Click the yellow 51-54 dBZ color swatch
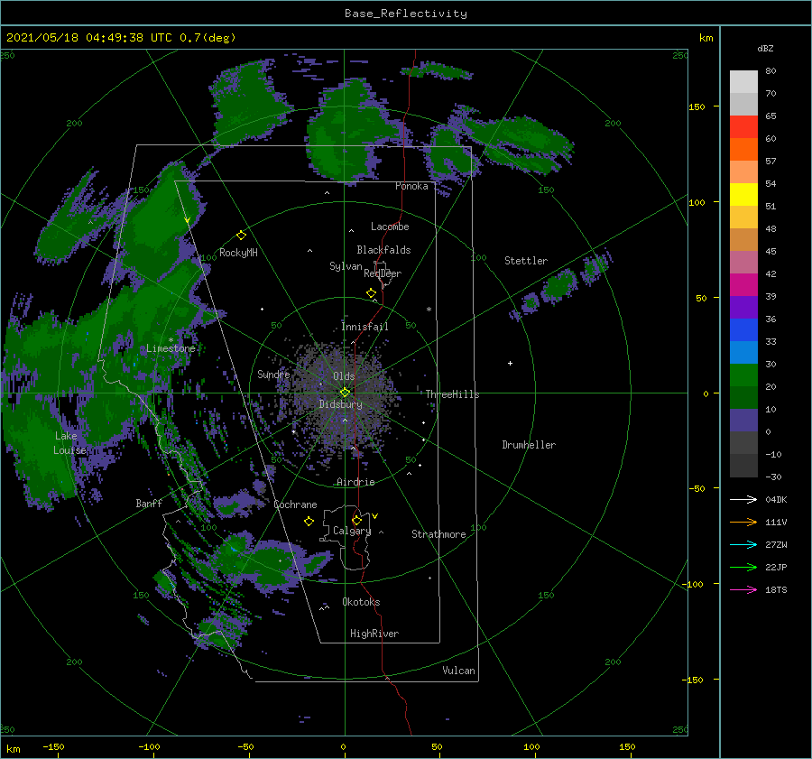This screenshot has width=812, height=759. click(743, 195)
